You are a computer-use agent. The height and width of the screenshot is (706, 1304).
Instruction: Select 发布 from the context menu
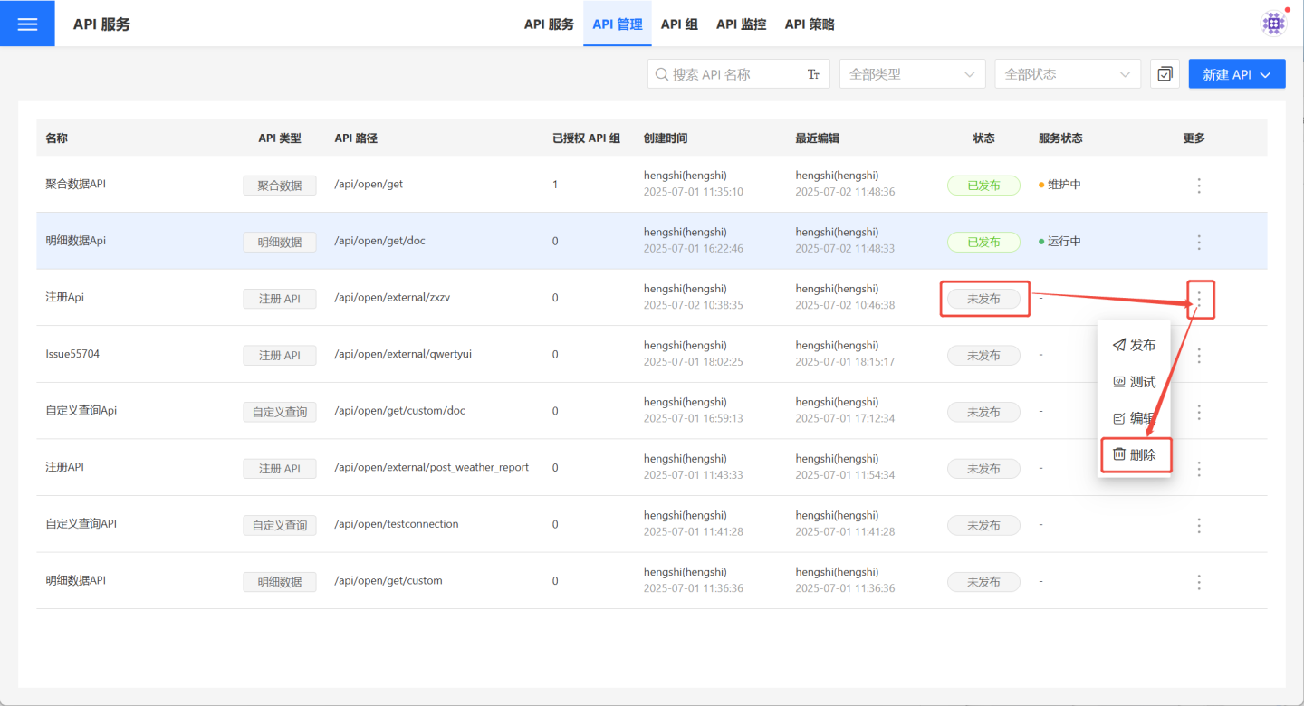1134,345
